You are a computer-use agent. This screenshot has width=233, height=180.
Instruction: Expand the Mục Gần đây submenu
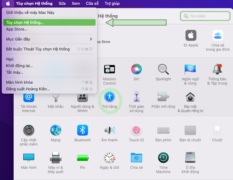tap(49, 39)
